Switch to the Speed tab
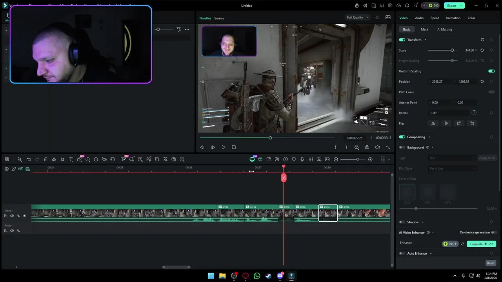Viewport: 502px width, 282px height. (435, 18)
